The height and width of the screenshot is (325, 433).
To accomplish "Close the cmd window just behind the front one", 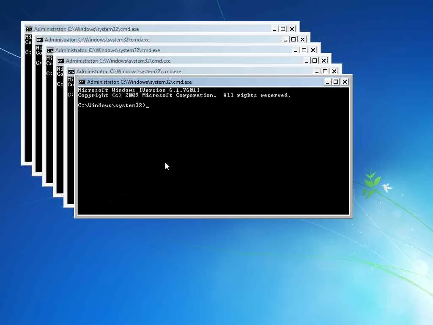I will (334, 71).
